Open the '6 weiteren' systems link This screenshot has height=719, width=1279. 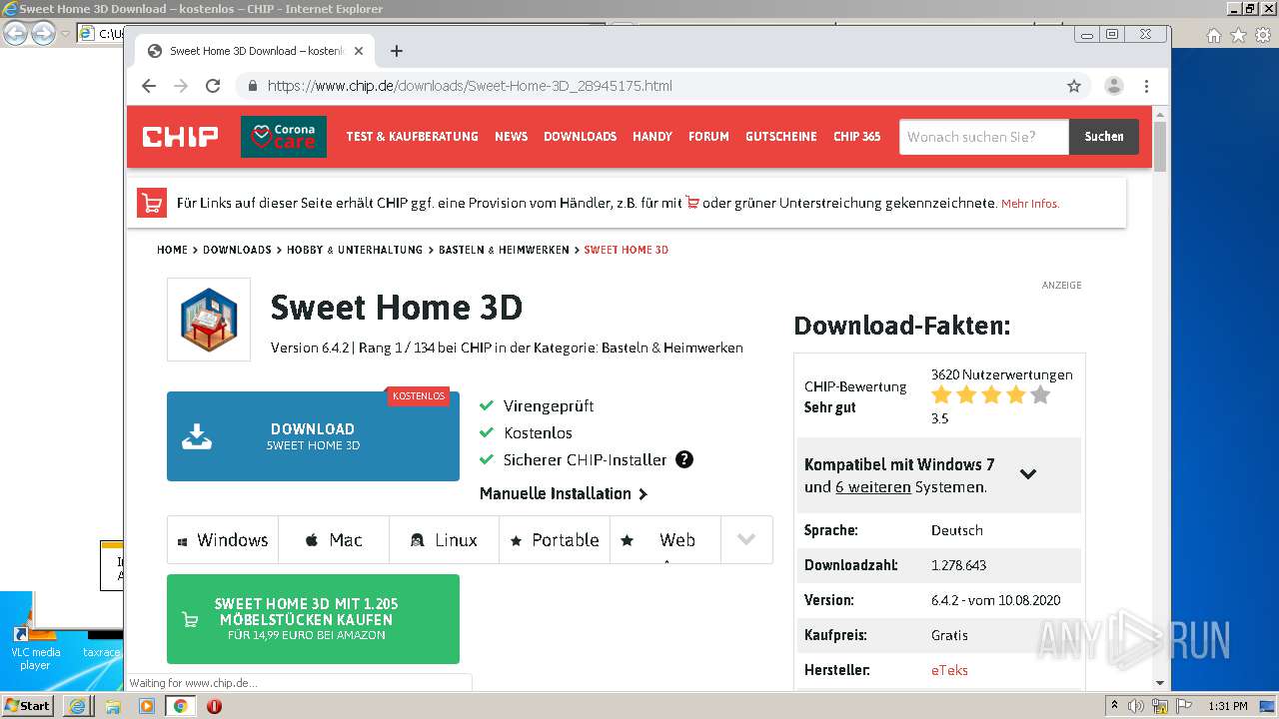[x=873, y=487]
